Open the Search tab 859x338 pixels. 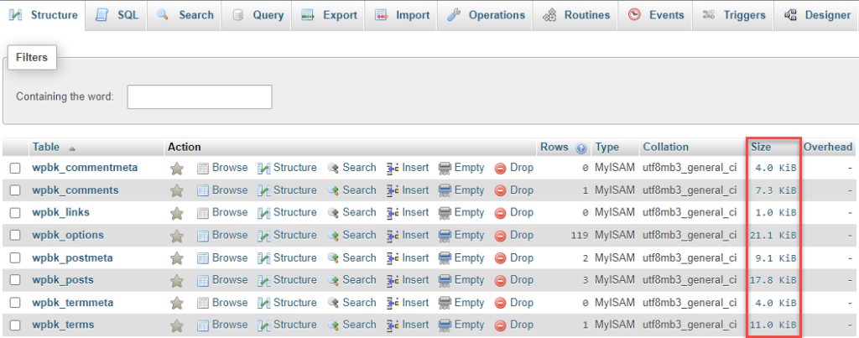click(x=185, y=15)
